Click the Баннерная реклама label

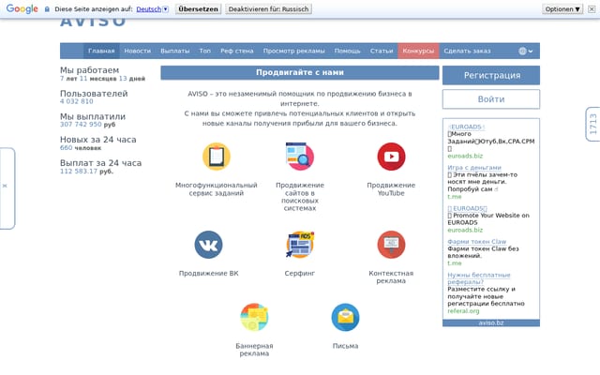click(254, 350)
